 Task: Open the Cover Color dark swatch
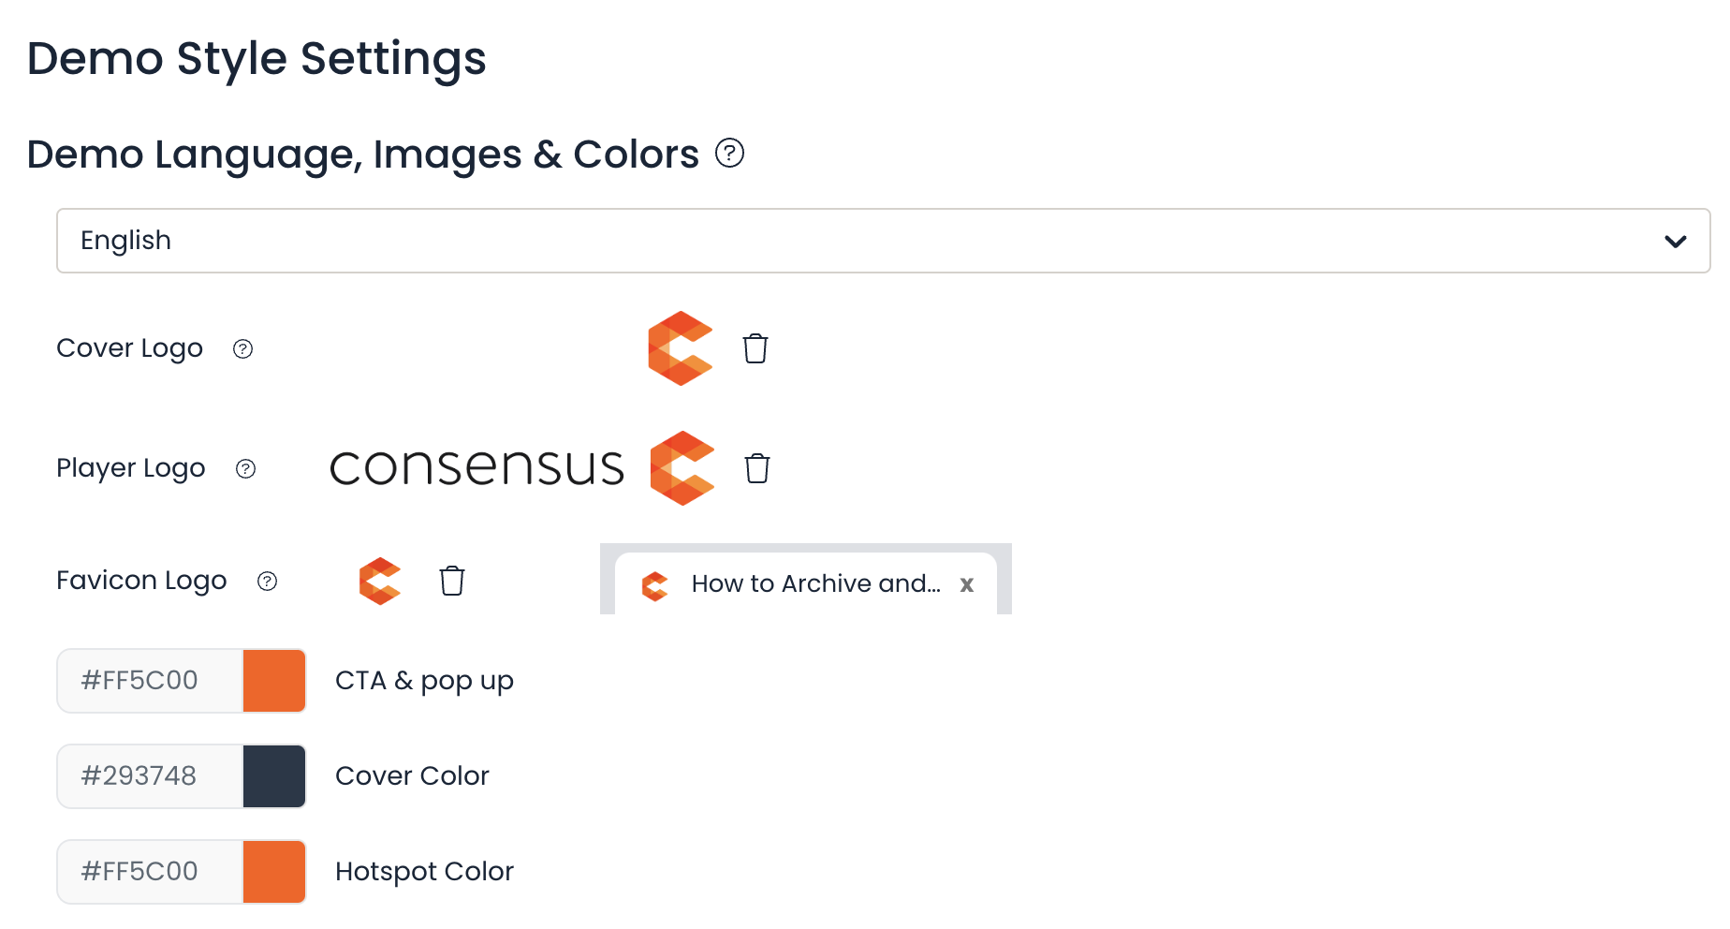click(x=274, y=776)
